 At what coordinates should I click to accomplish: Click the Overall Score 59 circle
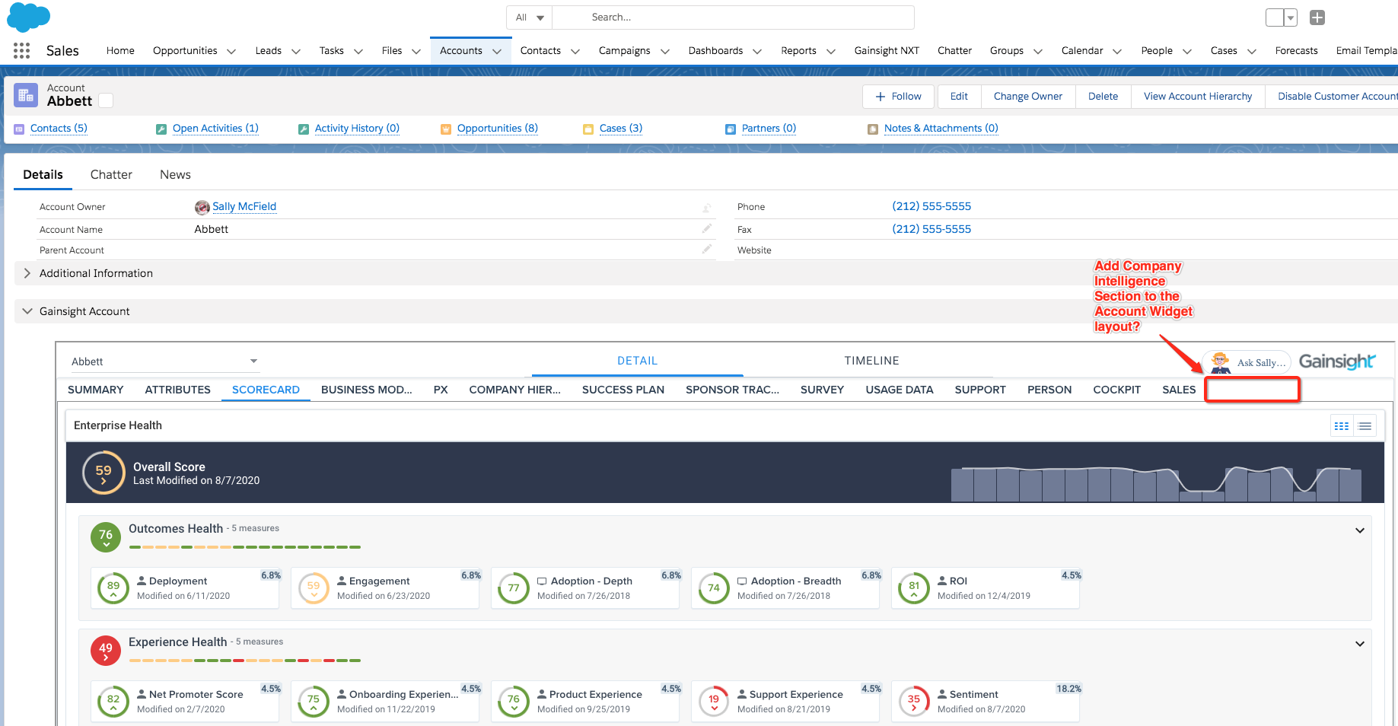tap(103, 473)
